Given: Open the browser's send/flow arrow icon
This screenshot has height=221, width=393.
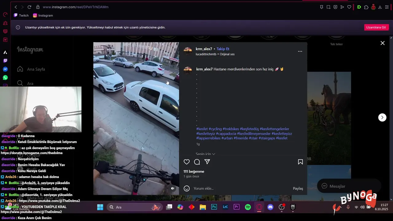Looking at the screenshot, I should 342,7.
